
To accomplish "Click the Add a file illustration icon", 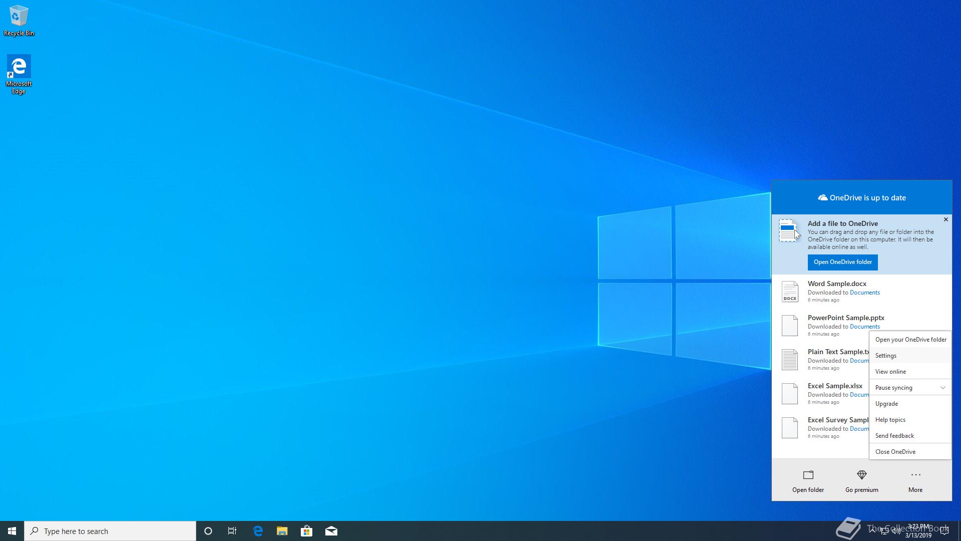I will tap(789, 231).
